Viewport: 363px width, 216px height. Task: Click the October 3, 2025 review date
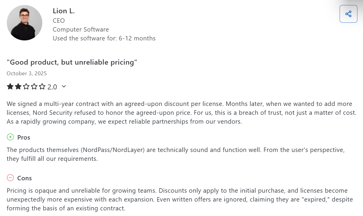click(27, 73)
